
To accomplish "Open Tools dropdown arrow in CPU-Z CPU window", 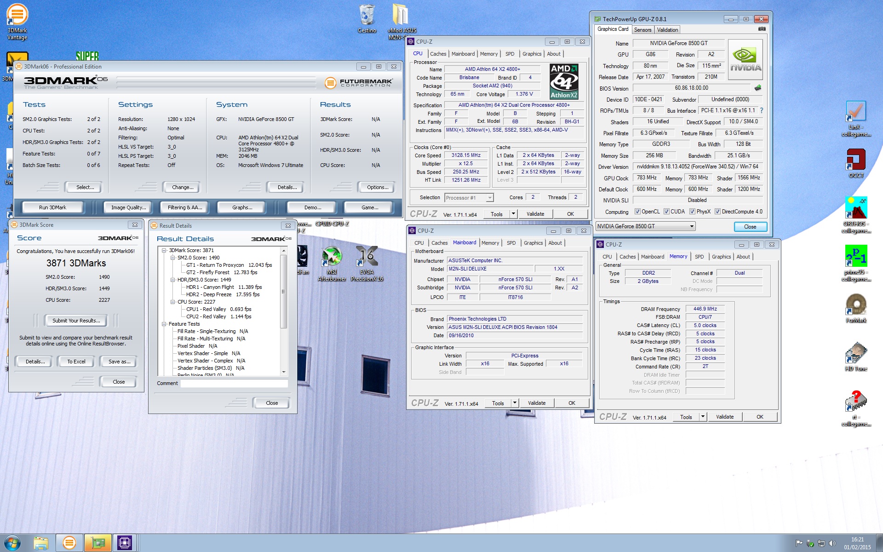I will tap(514, 214).
